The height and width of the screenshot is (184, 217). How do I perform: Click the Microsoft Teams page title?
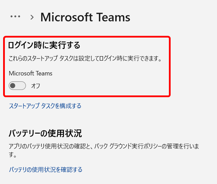85,17
